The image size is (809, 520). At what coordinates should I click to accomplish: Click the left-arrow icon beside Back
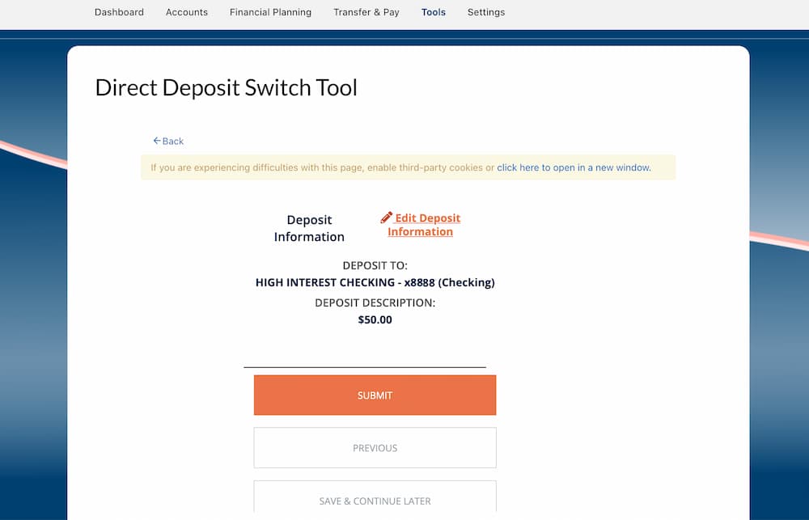tap(157, 141)
